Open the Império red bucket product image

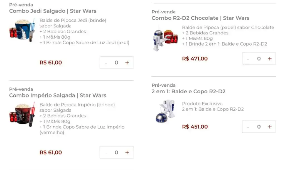pyautogui.click(x=22, y=114)
